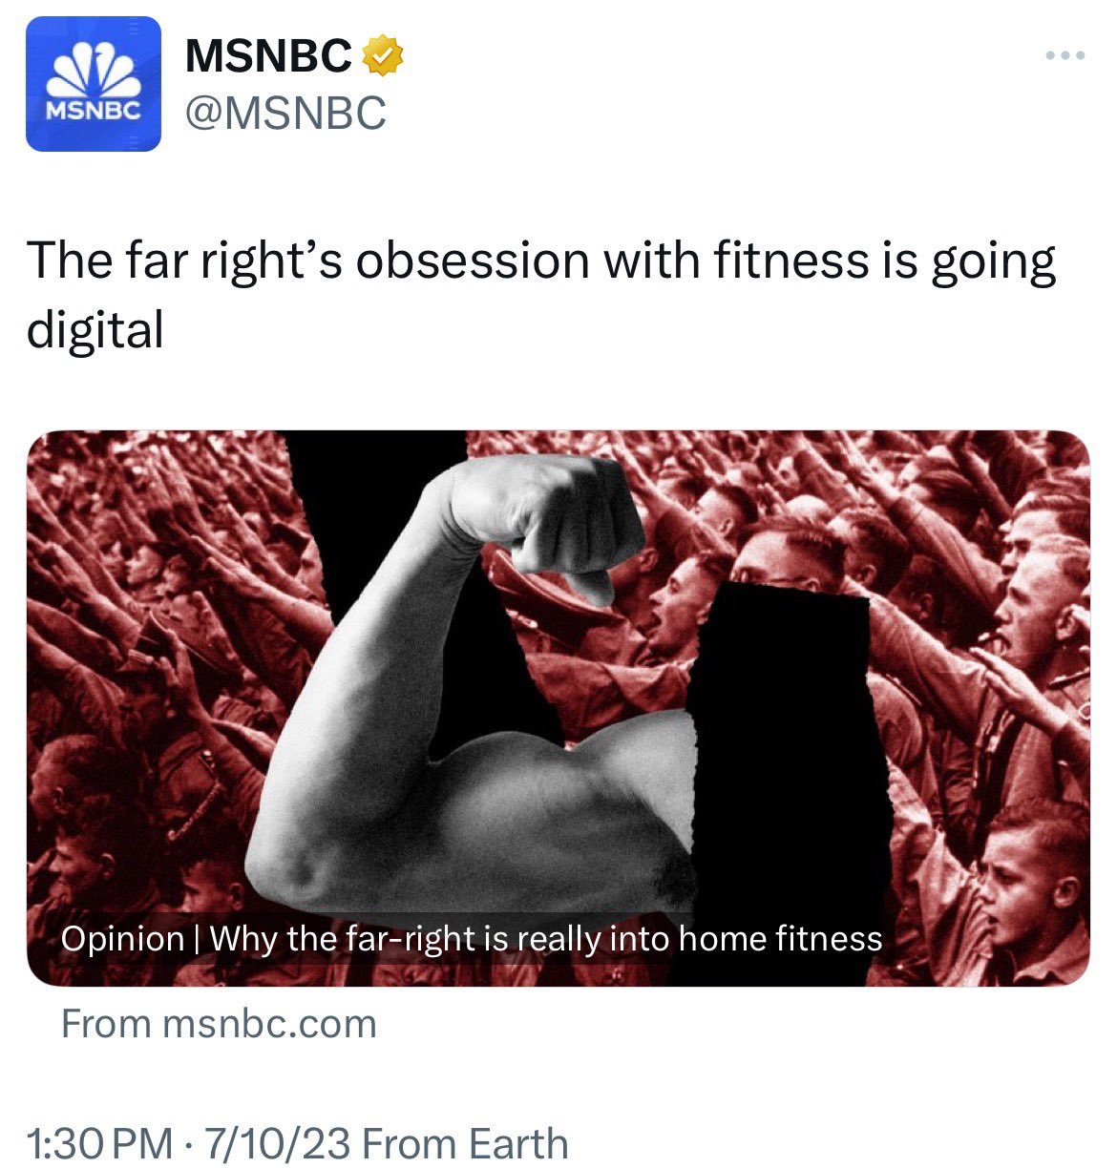Screen dimensions: 1117x1168
Task: Tap the "From Earth" location label
Action: tap(466, 1143)
